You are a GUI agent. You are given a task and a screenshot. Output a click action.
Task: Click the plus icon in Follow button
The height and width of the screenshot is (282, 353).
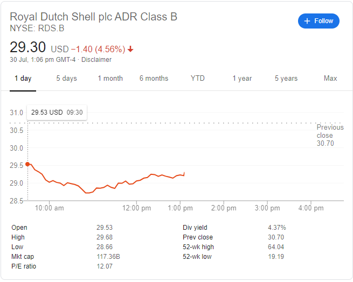tap(307, 21)
